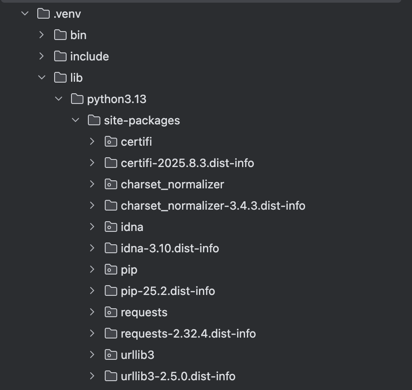Select charset_normalizer-3.4.3.dist-info folder

tap(213, 206)
